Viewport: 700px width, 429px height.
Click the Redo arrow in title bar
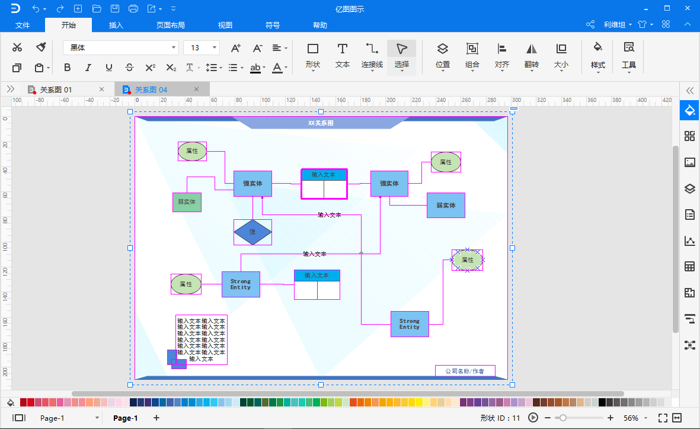pyautogui.click(x=60, y=8)
